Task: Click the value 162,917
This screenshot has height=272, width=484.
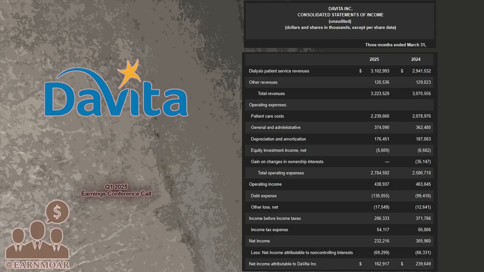Action: tap(382, 264)
